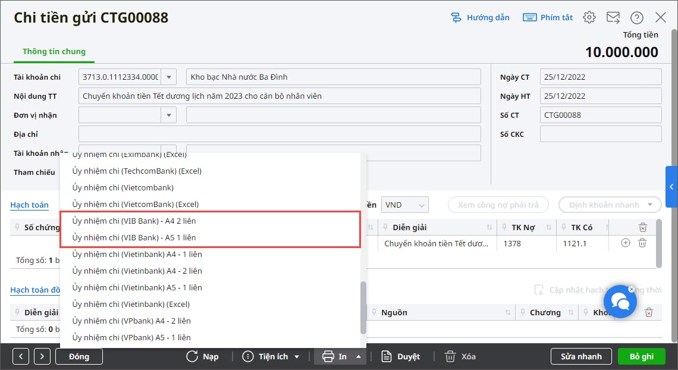
Task: Collapse the In print options arrow
Action: tap(359, 356)
